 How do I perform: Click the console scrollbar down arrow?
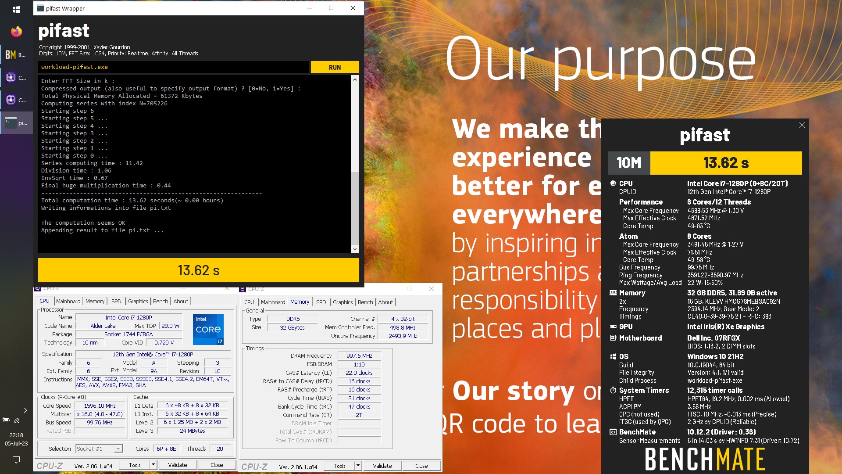click(355, 249)
